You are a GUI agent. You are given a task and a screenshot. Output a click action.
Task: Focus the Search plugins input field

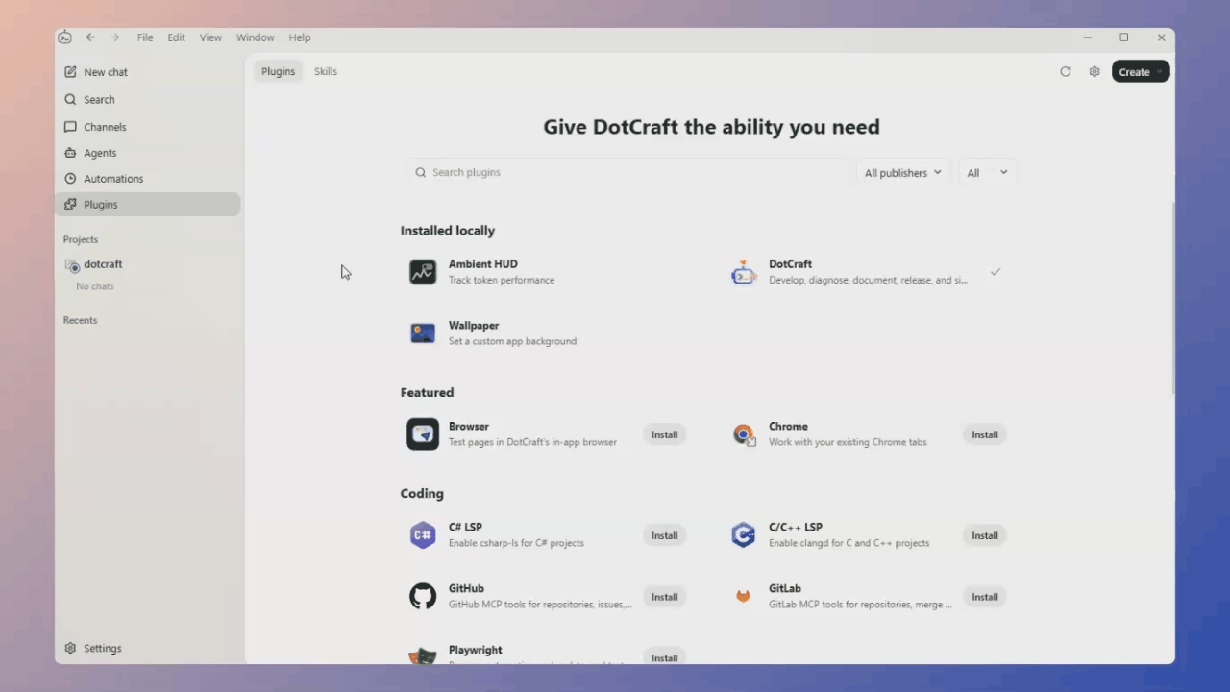pyautogui.click(x=627, y=173)
